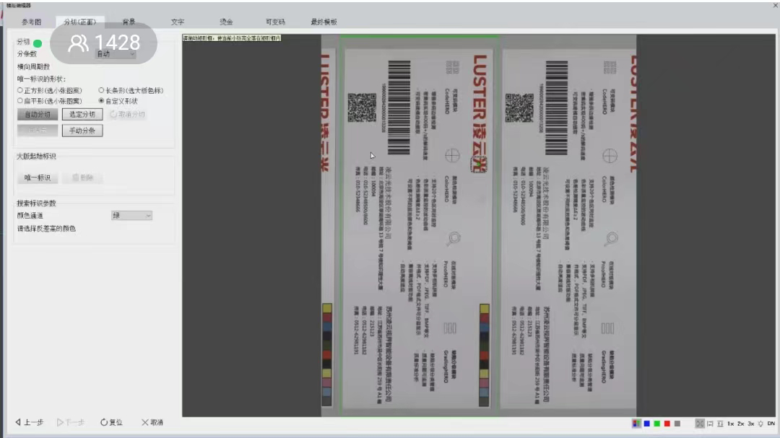This screenshot has height=438, width=780.
Task: Set zoom to 1x
Action: pos(730,424)
